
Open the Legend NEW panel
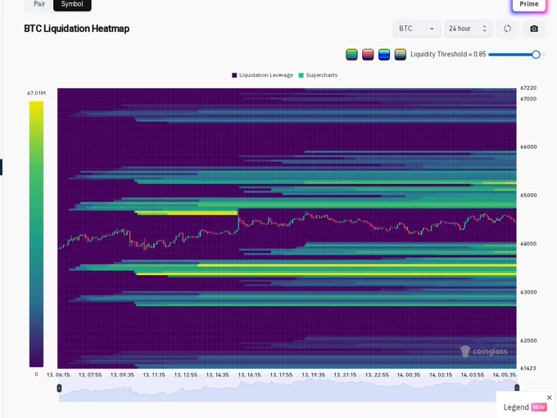[524, 407]
